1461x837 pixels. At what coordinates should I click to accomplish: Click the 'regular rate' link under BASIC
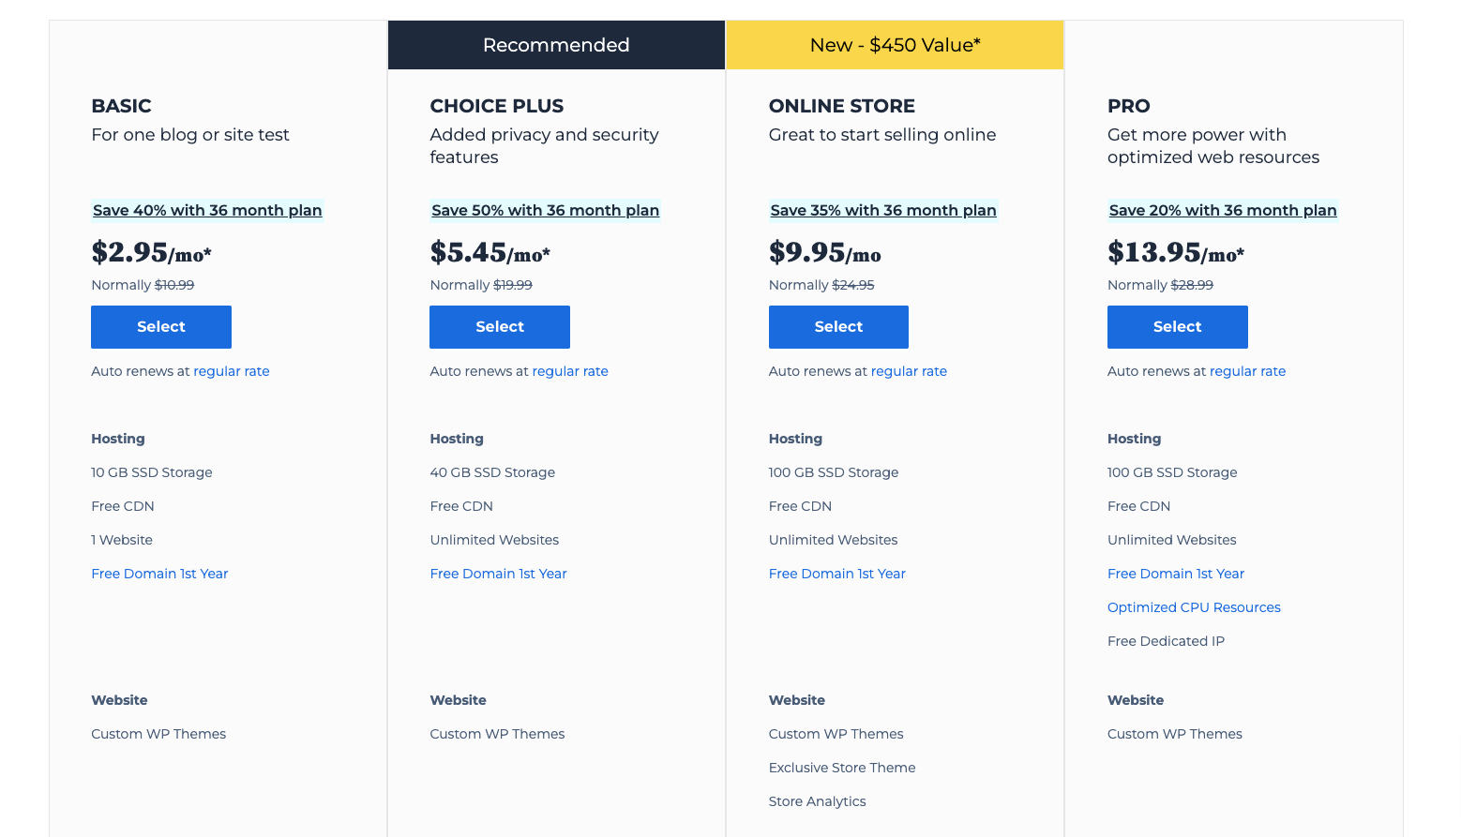click(231, 370)
